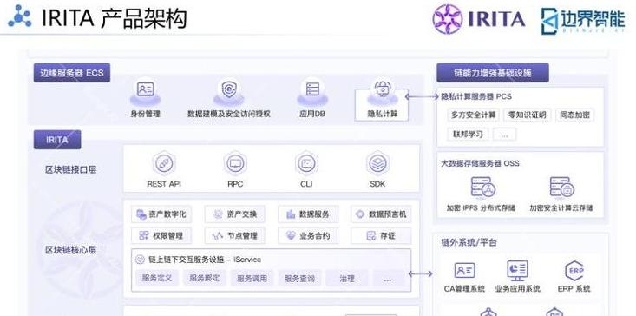636x316 pixels.
Task: Click the 隐私计算 lock icon
Action: pos(382,89)
